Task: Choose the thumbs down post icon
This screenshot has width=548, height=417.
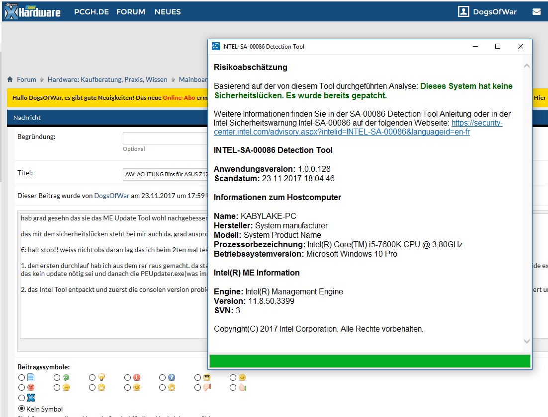Action: pos(207,387)
